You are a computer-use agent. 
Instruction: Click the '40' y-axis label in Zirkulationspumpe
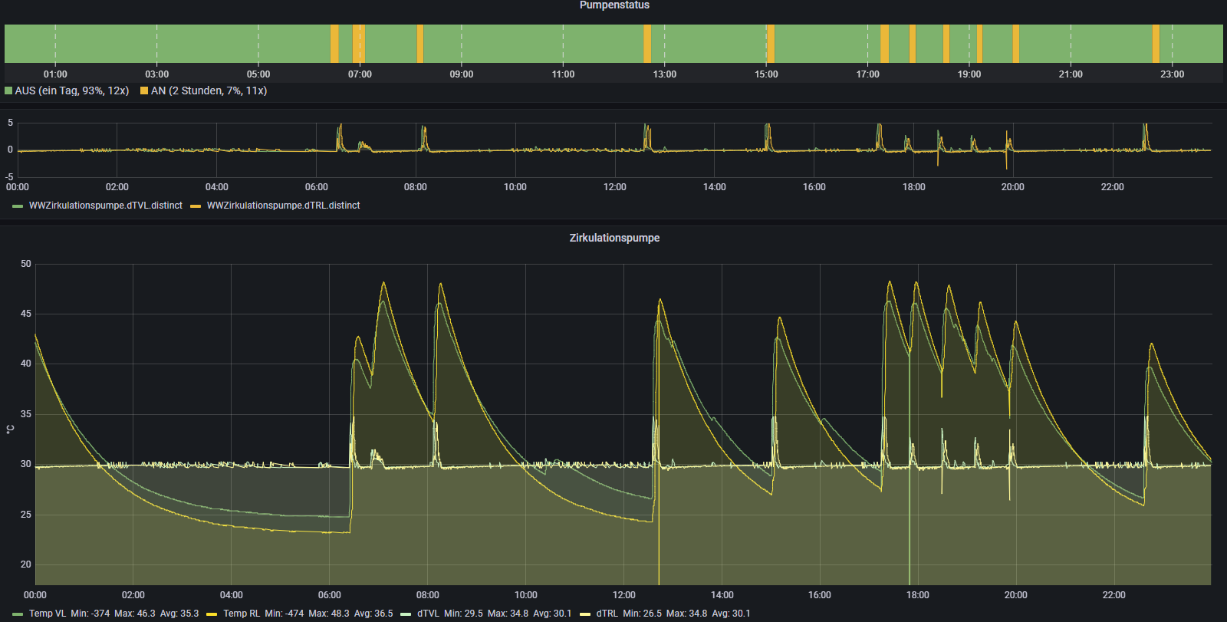pos(26,364)
